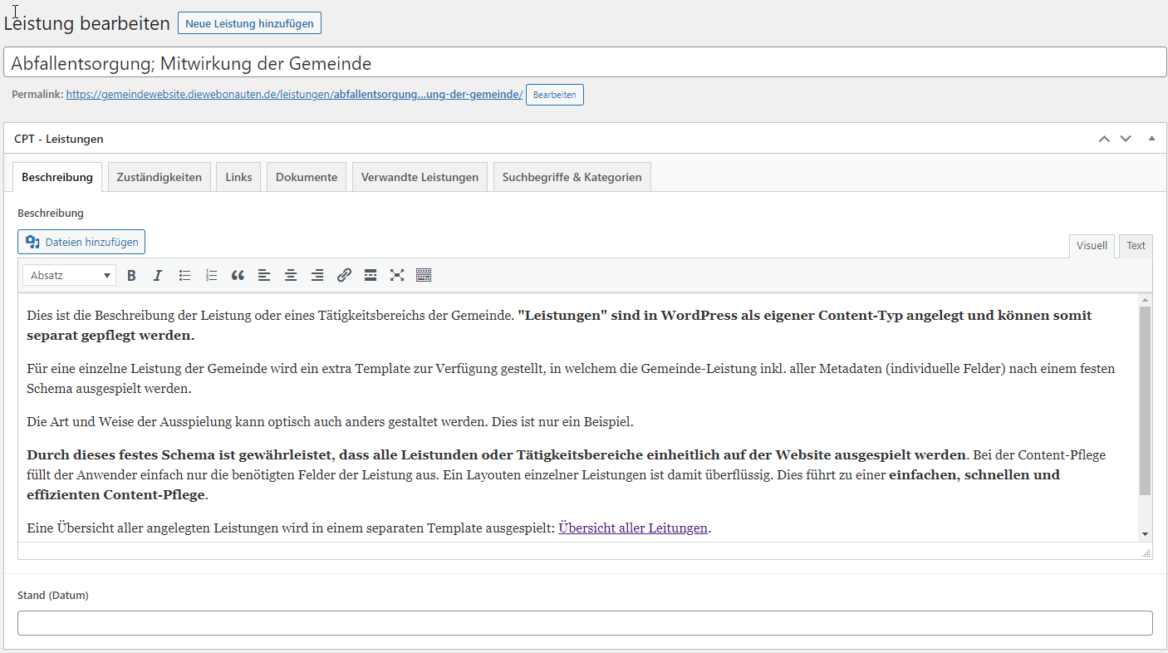Toggle bold formatting in editor toolbar
This screenshot has height=653, width=1168.
pyautogui.click(x=131, y=276)
